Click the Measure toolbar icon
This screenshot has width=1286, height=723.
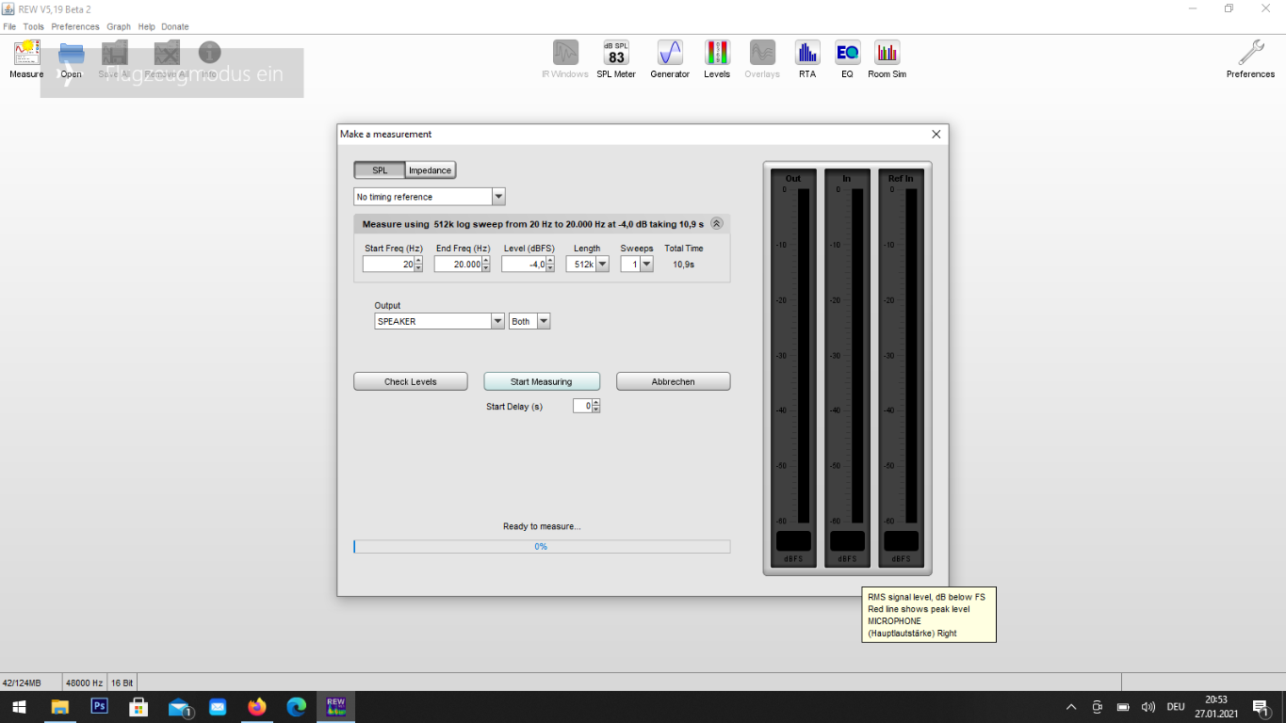click(x=26, y=58)
